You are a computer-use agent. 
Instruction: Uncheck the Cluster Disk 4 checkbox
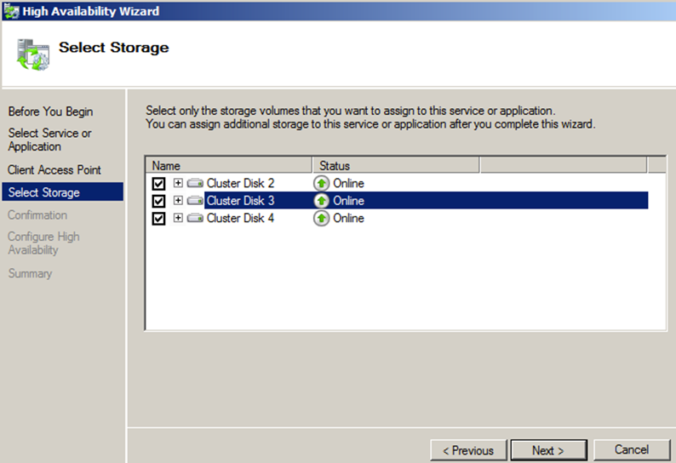(158, 219)
